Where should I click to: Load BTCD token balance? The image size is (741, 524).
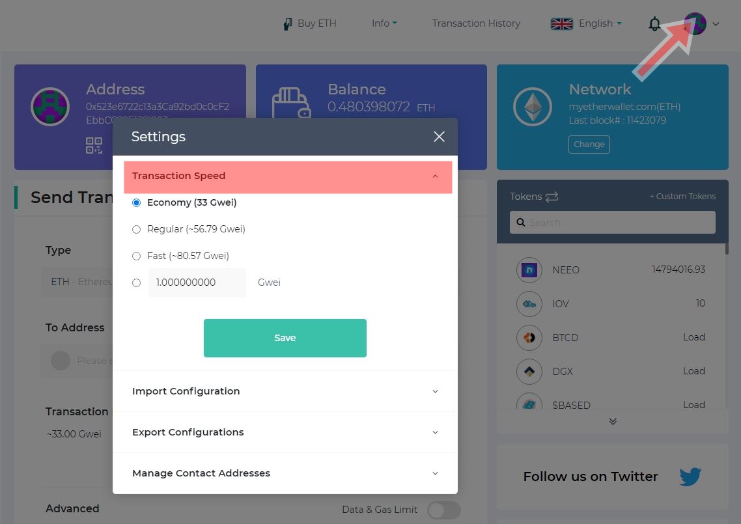(x=693, y=337)
